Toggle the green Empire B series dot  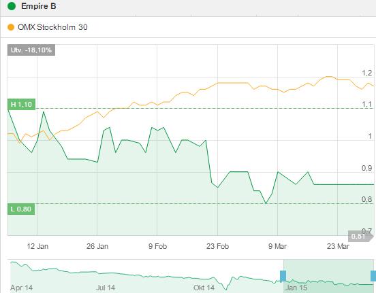(12, 6)
